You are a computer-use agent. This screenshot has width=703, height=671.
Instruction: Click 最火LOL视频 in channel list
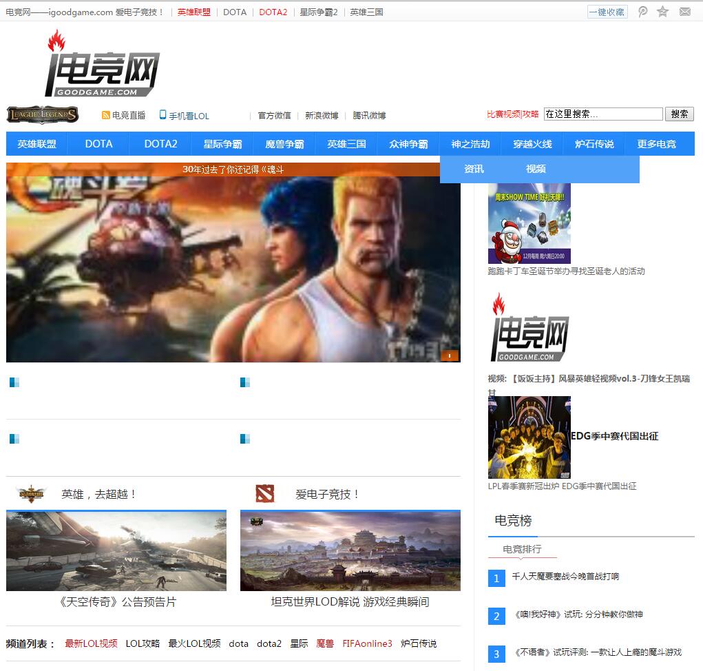(194, 643)
